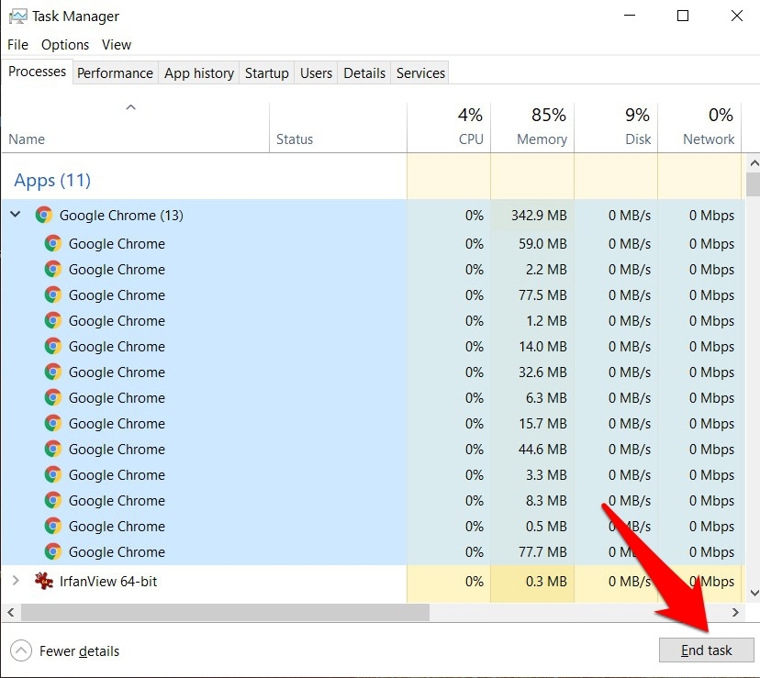This screenshot has width=760, height=678.
Task: Click Chrome icon on the 77.7 MB row
Action: pos(53,552)
